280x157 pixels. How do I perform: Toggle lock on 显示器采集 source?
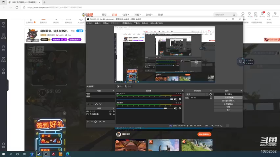113,114
